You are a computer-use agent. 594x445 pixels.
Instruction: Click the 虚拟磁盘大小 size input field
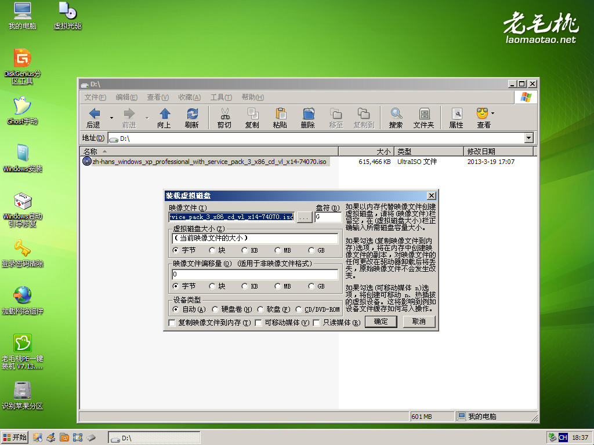click(x=255, y=238)
